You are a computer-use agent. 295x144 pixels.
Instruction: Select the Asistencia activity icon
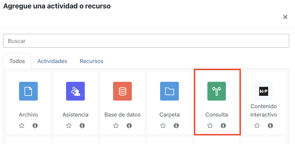[76, 91]
